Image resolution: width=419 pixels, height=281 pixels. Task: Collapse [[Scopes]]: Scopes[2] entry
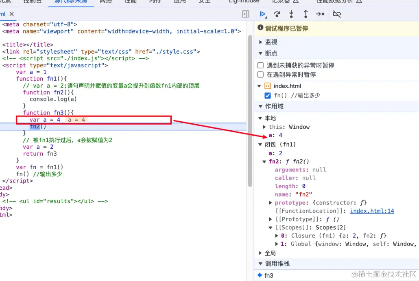271,228
